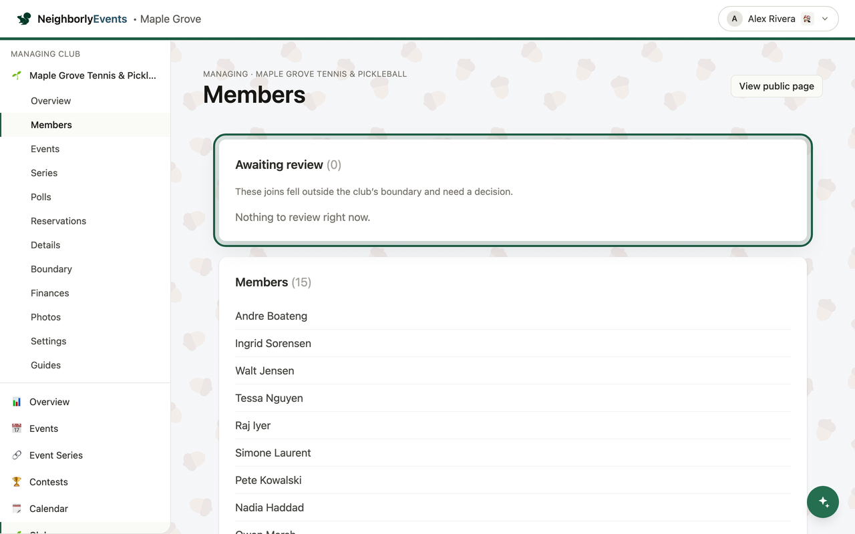Click the Overview bar chart icon
This screenshot has height=534, width=855.
click(x=17, y=402)
